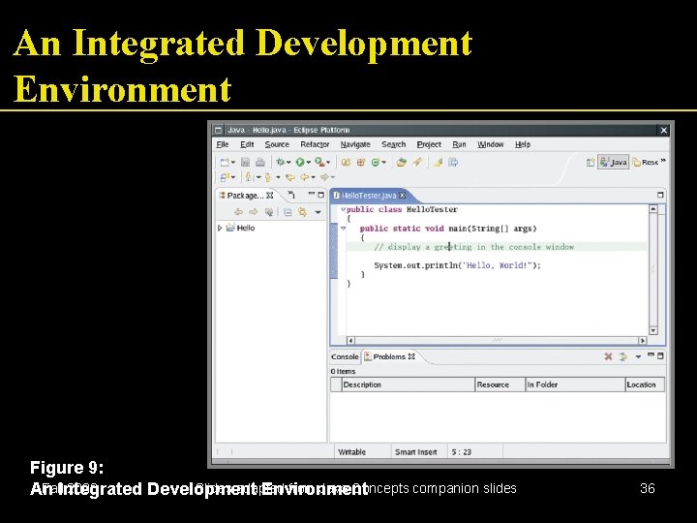The width and height of the screenshot is (697, 523).
Task: Open the Navigate menu
Action: coord(355,144)
